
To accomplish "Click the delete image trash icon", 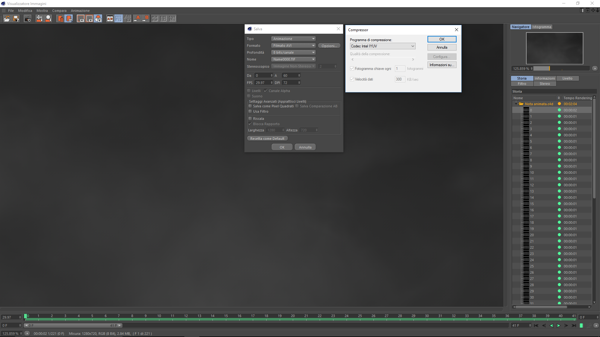I will pyautogui.click(x=60, y=19).
